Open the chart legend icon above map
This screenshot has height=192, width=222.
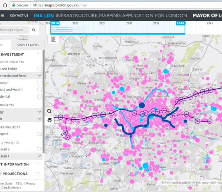[x=54, y=39]
